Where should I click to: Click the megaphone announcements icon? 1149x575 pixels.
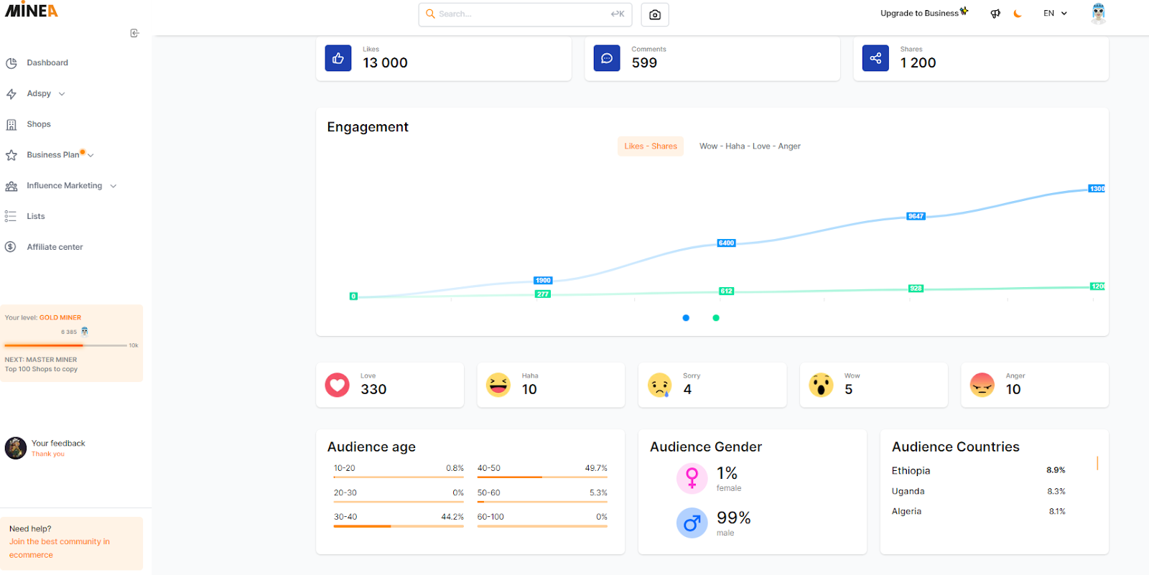(x=995, y=14)
